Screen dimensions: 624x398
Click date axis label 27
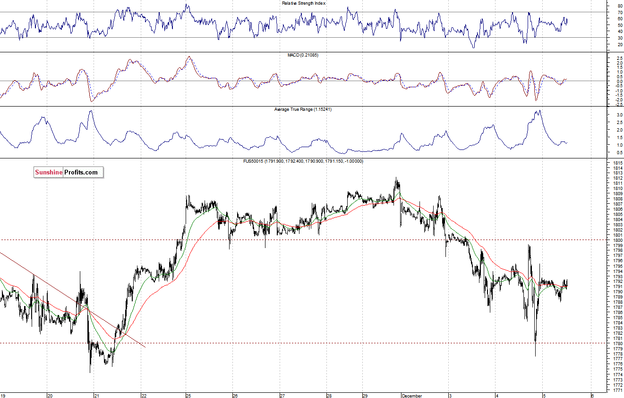point(282,396)
